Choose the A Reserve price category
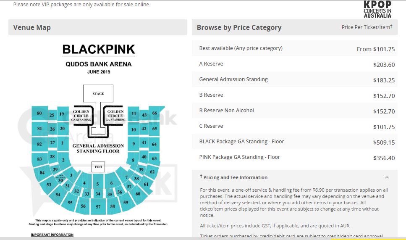Viewport: 406px width, 240px height. pyautogui.click(x=211, y=64)
